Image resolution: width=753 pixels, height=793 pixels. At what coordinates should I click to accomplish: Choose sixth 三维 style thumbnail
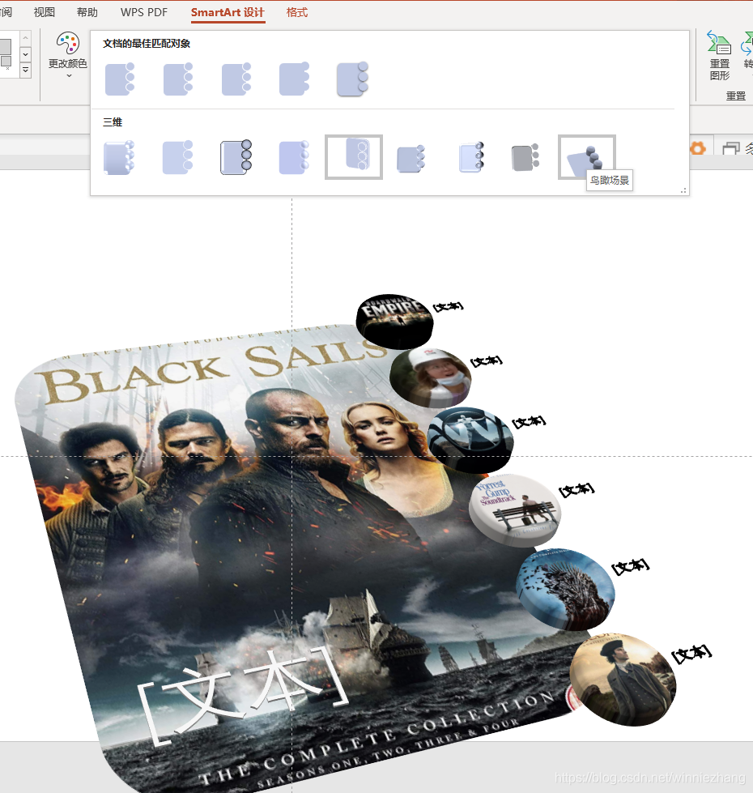411,159
